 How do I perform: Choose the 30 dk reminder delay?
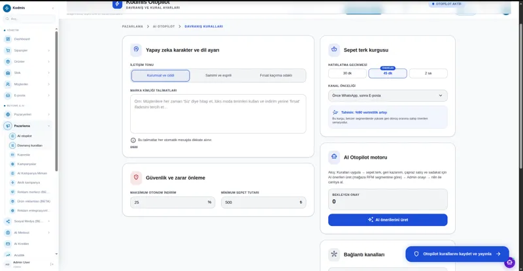coord(347,73)
